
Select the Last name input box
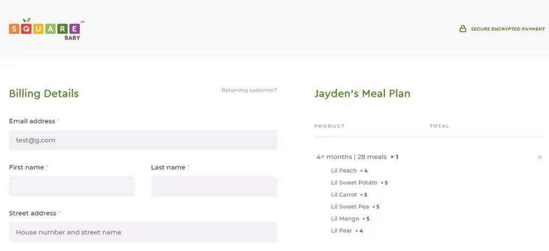[214, 186]
